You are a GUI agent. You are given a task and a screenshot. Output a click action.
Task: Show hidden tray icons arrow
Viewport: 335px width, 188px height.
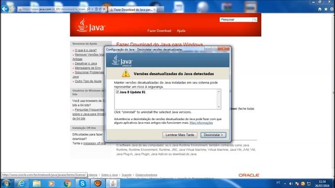click(285, 184)
